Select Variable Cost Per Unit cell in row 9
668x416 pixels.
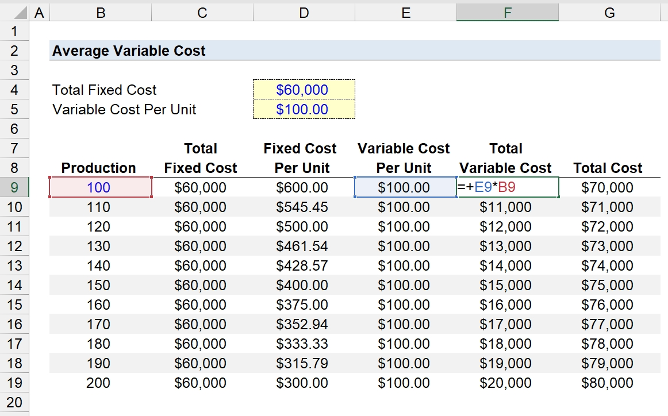(406, 187)
